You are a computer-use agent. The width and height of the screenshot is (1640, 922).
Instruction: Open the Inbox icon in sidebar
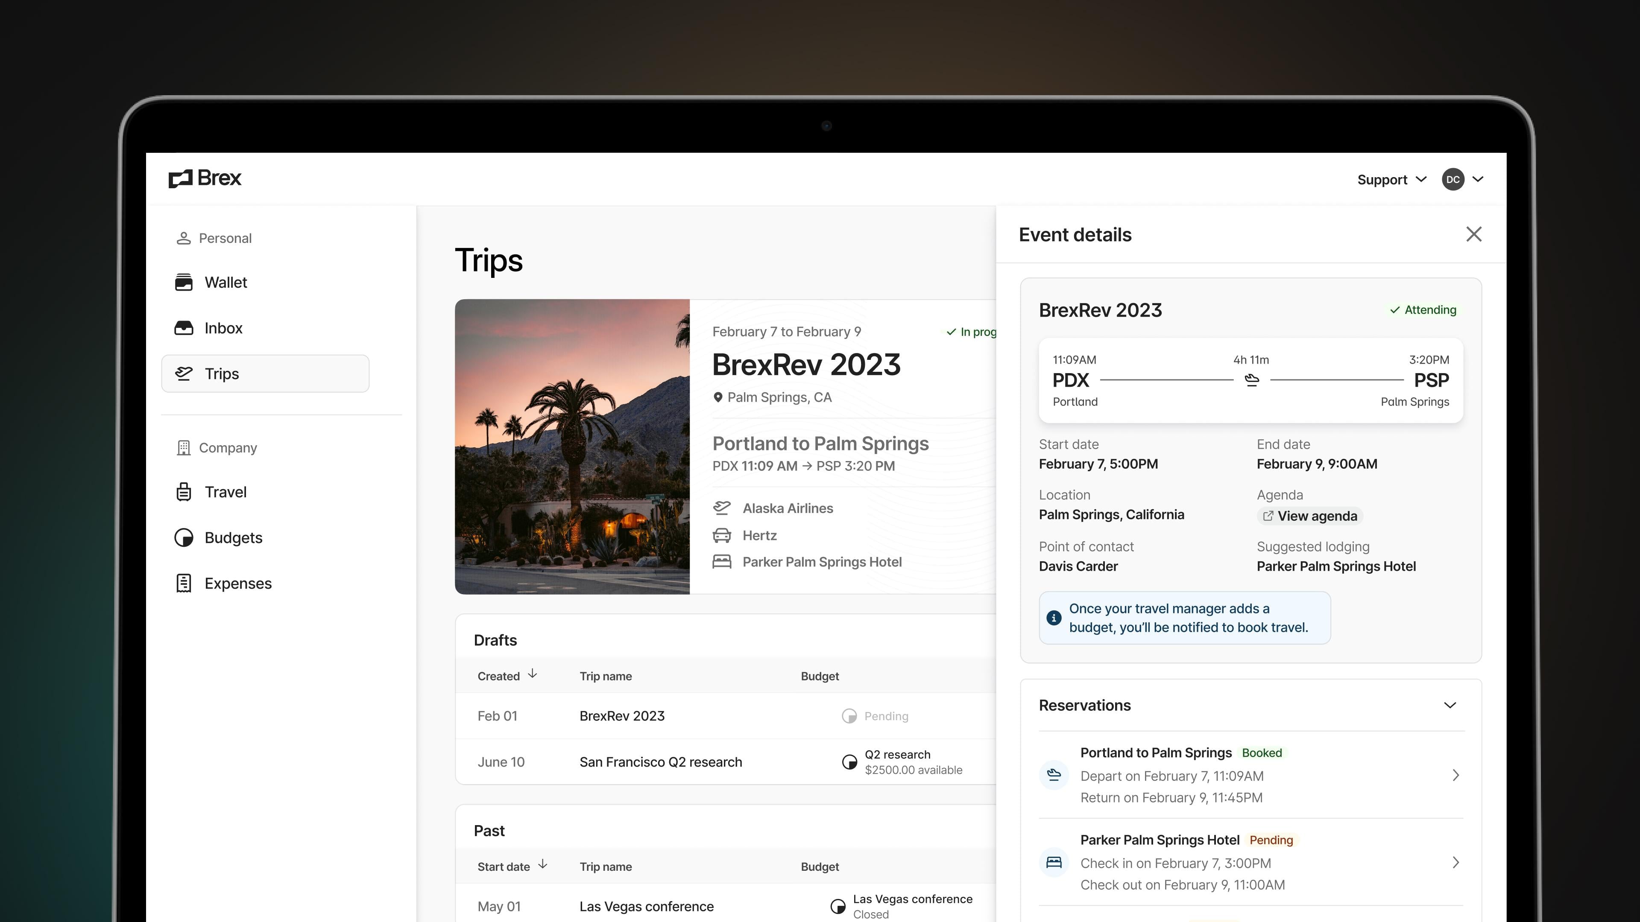pos(183,328)
